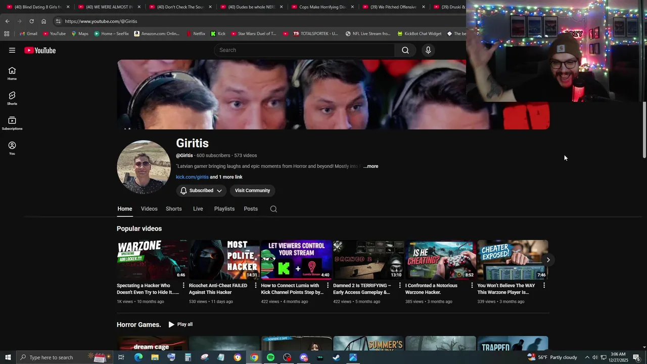647x364 pixels.
Task: Click the browser address bar URL
Action: pos(101,21)
